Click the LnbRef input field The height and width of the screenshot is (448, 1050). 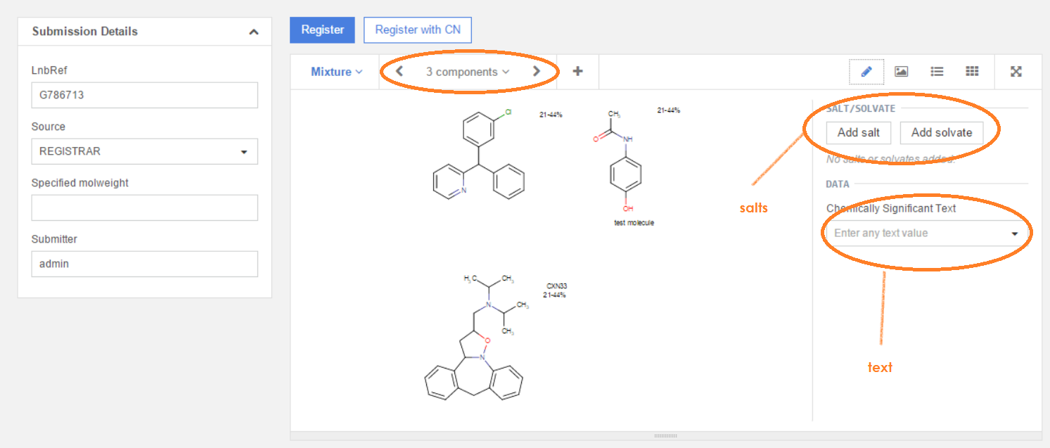144,95
